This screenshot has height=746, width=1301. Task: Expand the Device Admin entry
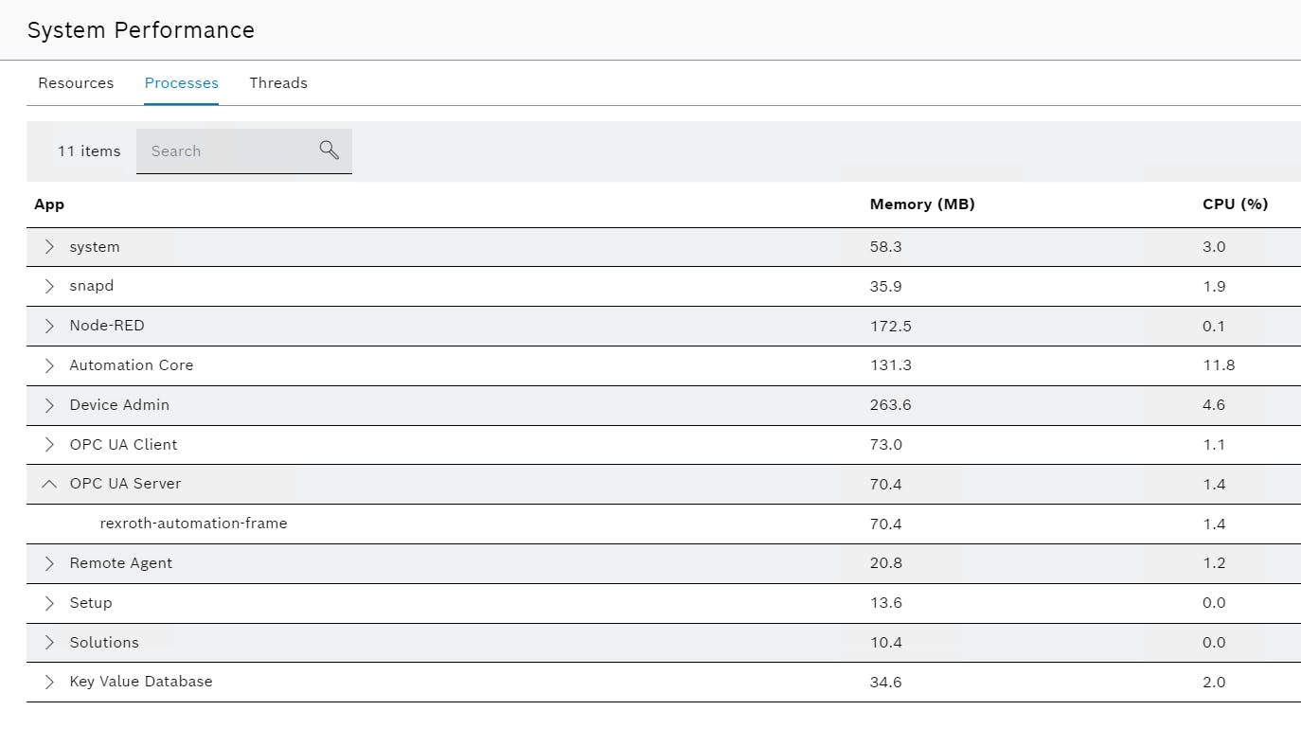[x=49, y=405]
